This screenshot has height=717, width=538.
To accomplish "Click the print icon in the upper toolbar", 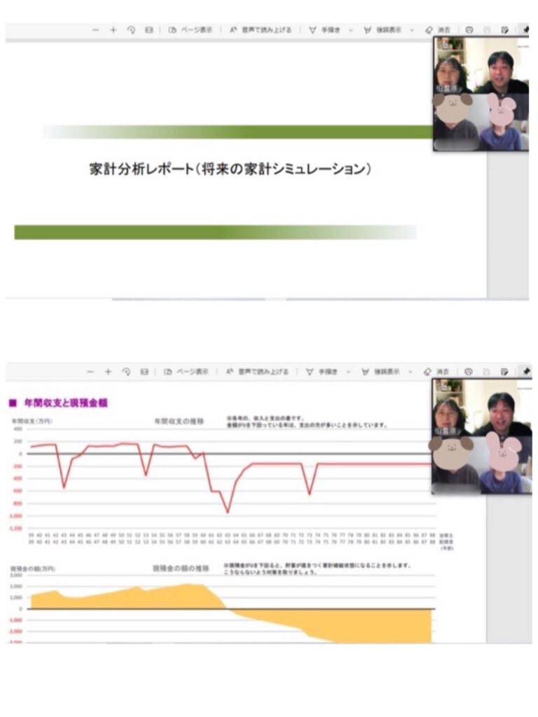I will click(x=469, y=30).
